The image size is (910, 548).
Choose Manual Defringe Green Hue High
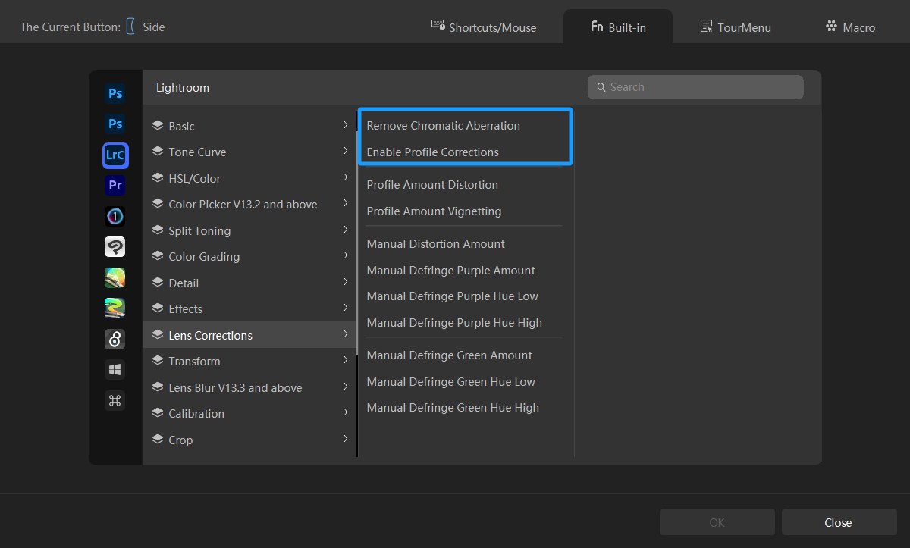(453, 407)
